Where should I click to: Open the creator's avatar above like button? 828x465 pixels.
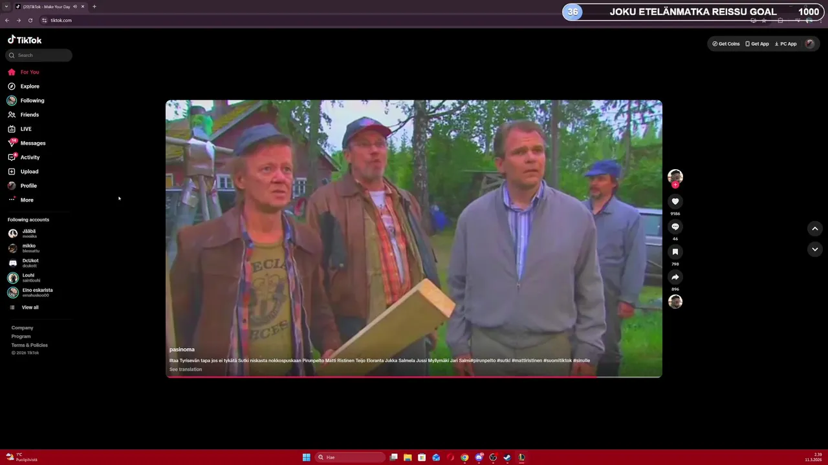click(675, 176)
